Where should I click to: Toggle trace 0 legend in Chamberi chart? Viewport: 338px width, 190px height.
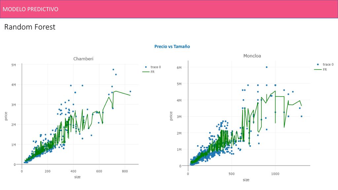click(x=152, y=67)
